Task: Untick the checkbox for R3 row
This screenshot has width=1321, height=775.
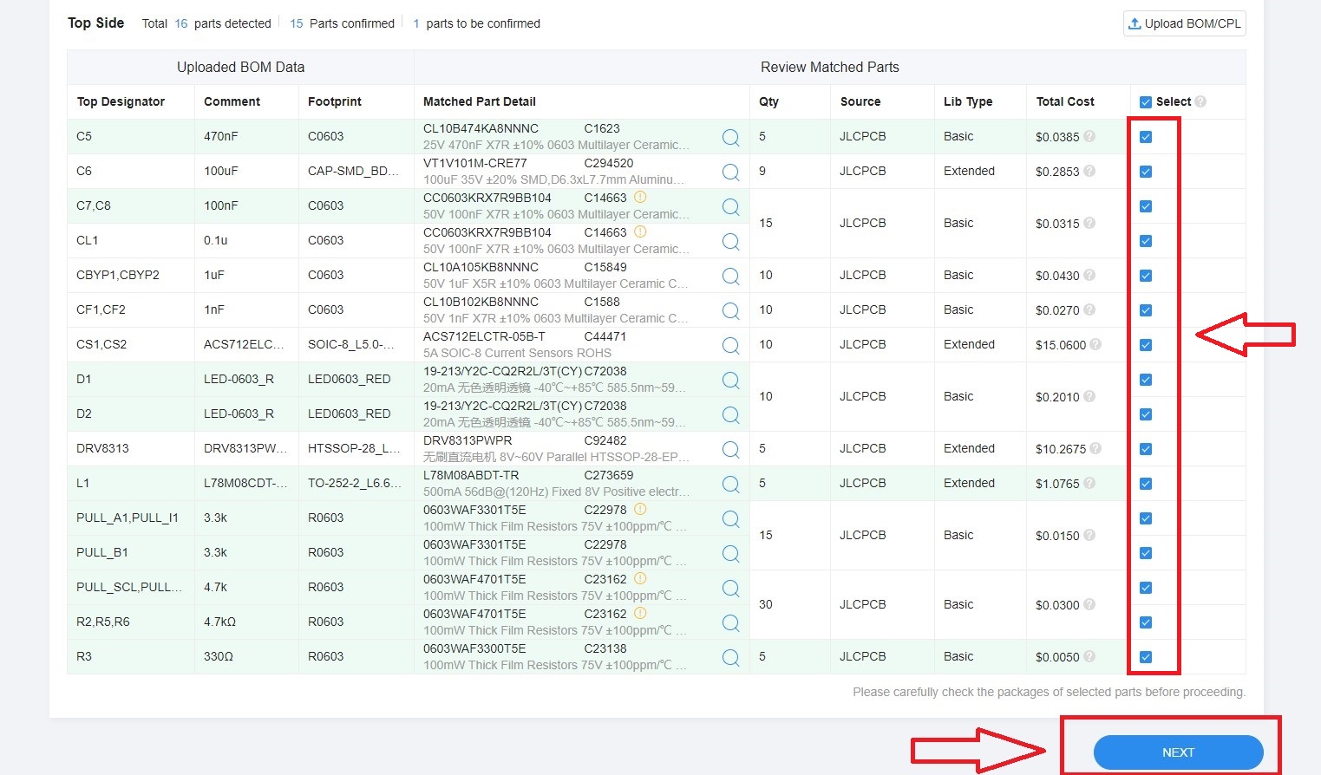Action: pos(1146,657)
